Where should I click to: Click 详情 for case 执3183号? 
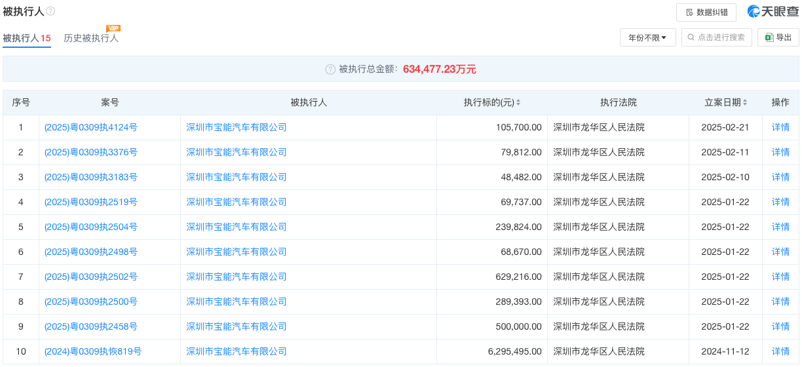click(x=780, y=177)
